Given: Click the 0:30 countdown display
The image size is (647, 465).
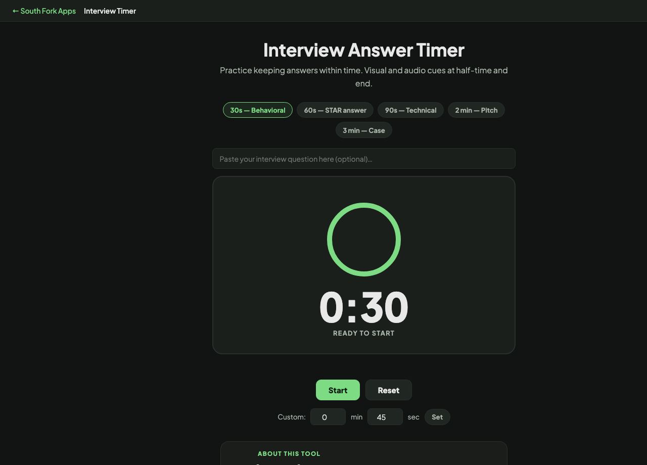Looking at the screenshot, I should pyautogui.click(x=364, y=307).
